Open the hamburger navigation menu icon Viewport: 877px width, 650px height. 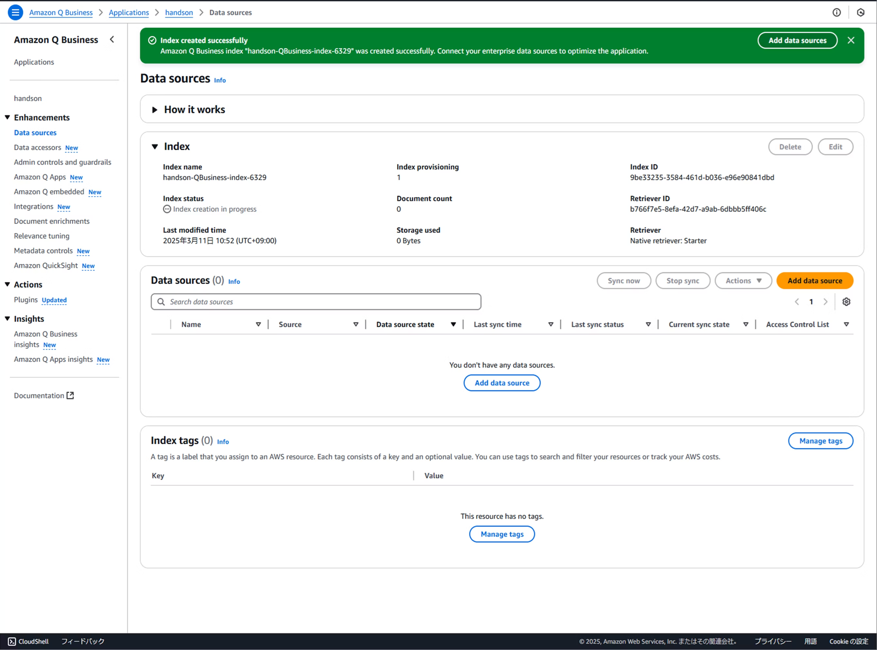15,12
